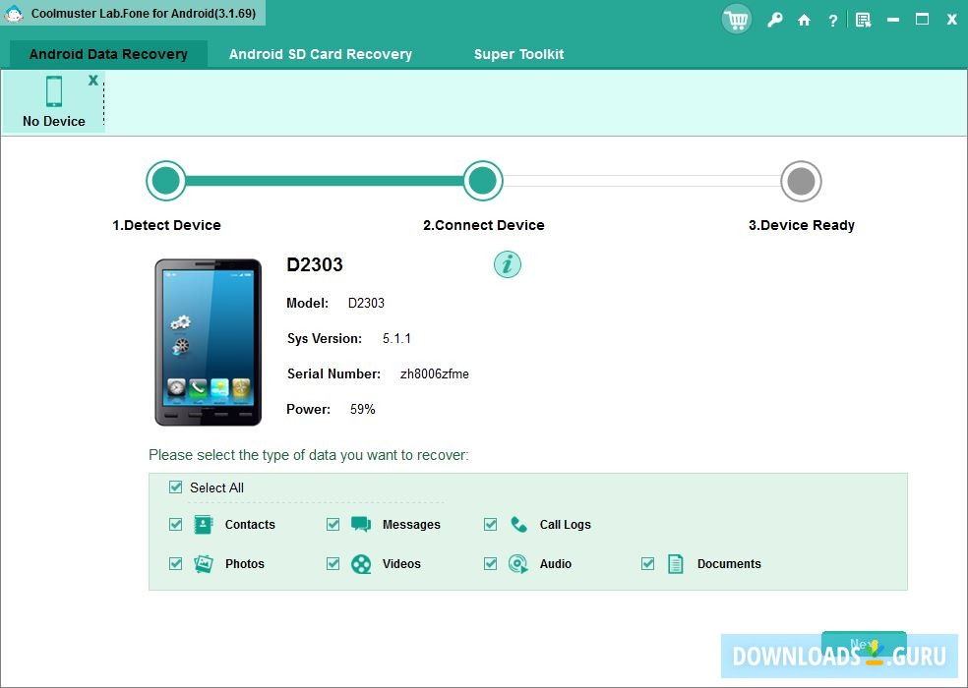Click the Coolmuster app logo icon
This screenshot has width=968, height=688.
[x=14, y=13]
